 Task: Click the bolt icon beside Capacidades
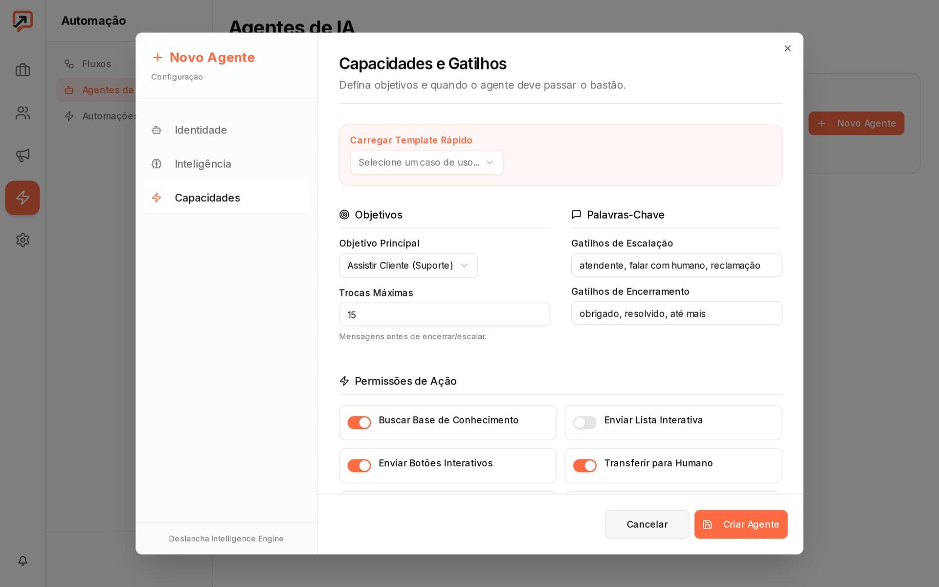pos(156,198)
